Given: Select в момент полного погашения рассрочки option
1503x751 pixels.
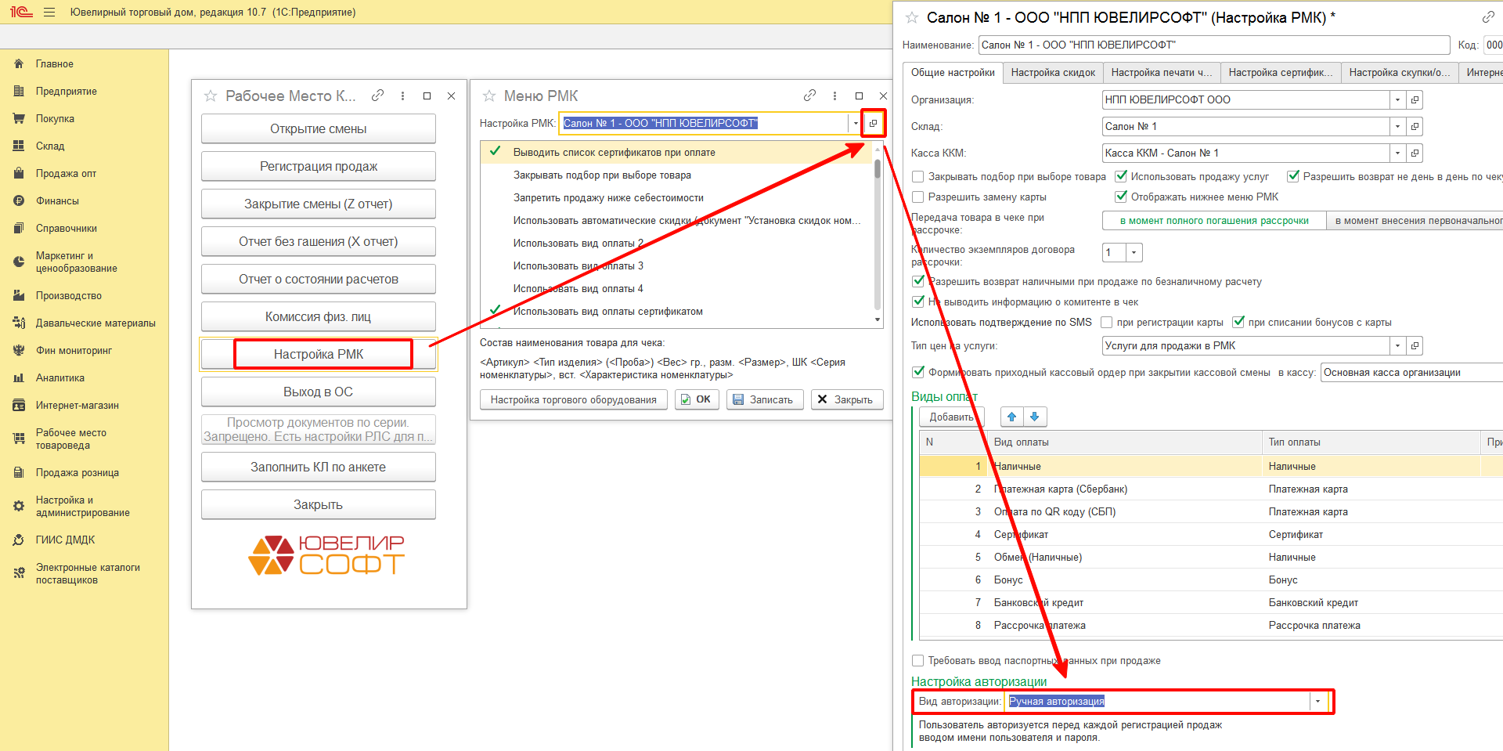Looking at the screenshot, I should [1214, 221].
